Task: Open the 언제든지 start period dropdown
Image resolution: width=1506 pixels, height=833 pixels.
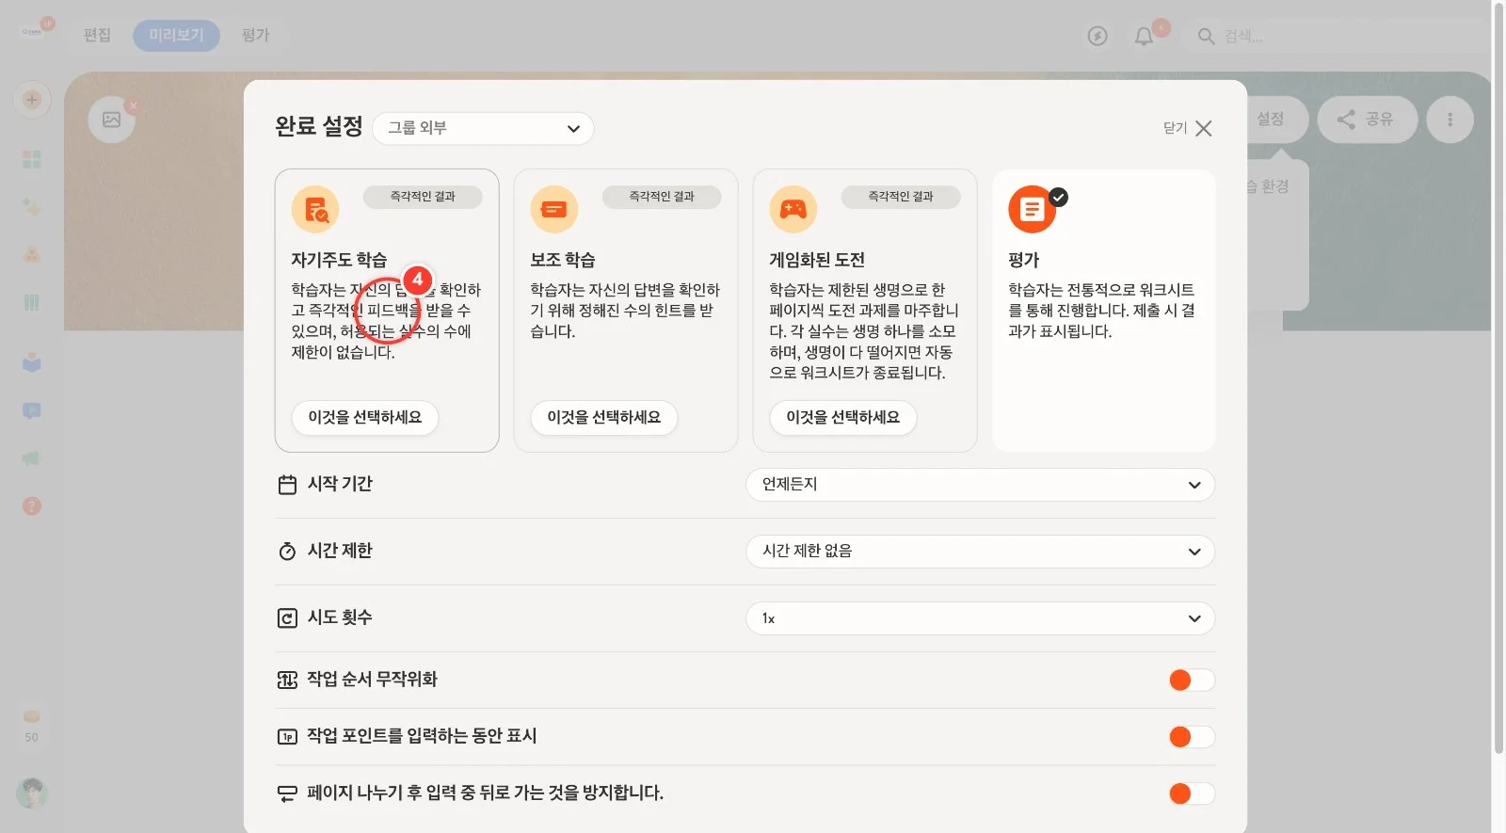Action: (x=980, y=485)
